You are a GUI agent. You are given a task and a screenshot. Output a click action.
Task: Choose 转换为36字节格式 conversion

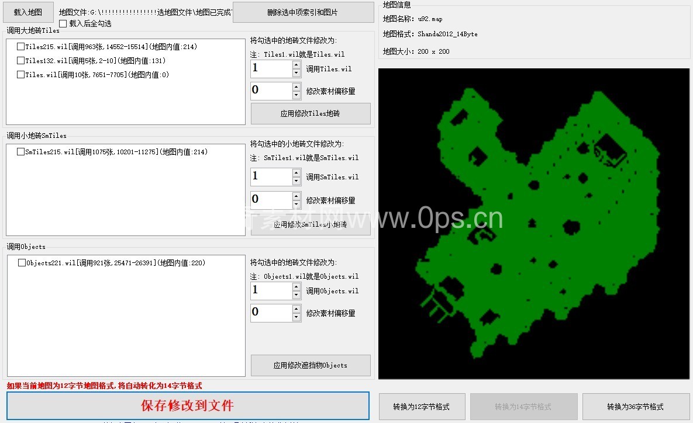pyautogui.click(x=635, y=407)
